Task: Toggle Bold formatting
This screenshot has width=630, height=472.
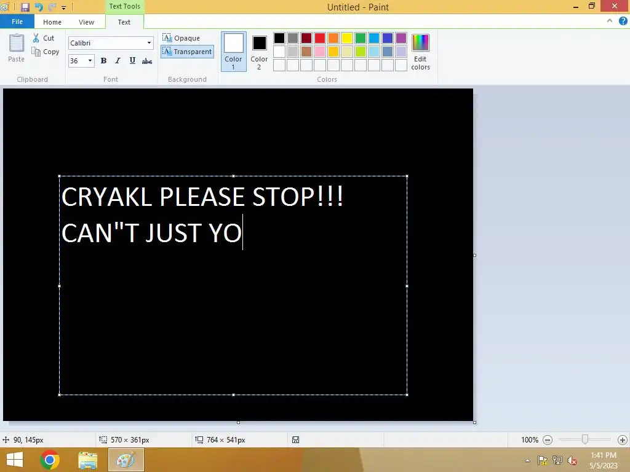Action: point(103,61)
